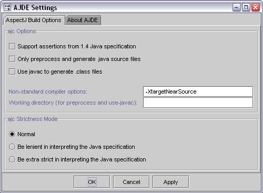This screenshot has height=193, width=263.
Task: Switch to the About AJDE tab
Action: 83,21
